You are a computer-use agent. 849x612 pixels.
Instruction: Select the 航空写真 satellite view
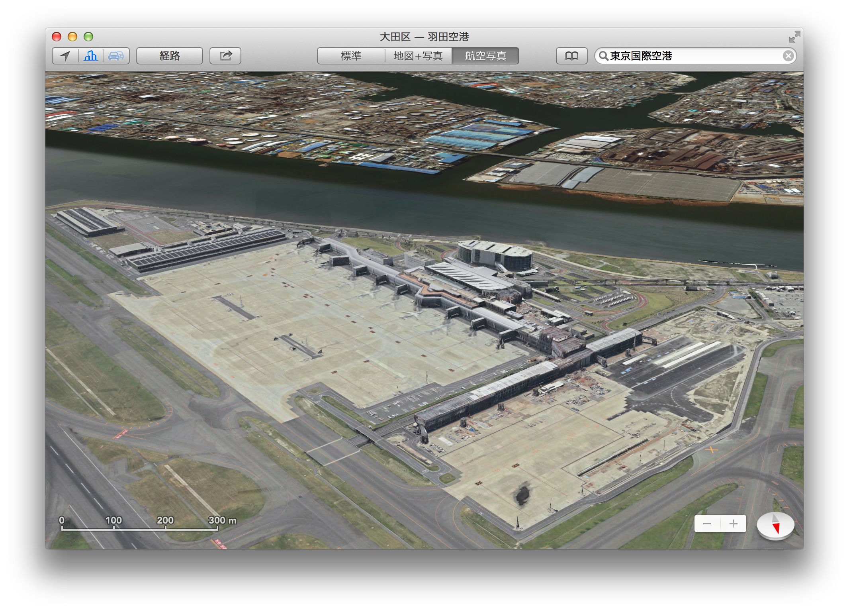click(x=485, y=56)
